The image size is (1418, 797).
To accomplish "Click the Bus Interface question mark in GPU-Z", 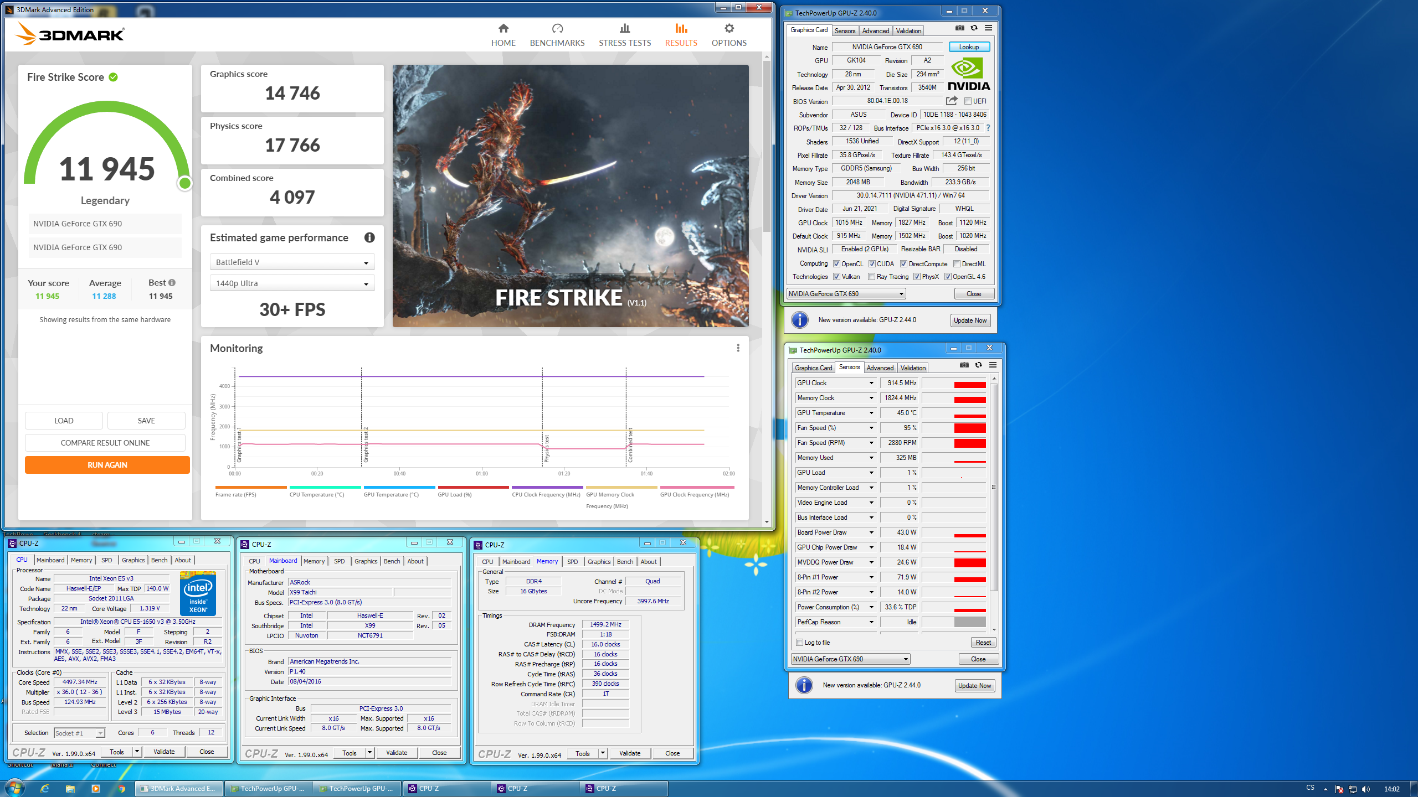I will pyautogui.click(x=988, y=128).
